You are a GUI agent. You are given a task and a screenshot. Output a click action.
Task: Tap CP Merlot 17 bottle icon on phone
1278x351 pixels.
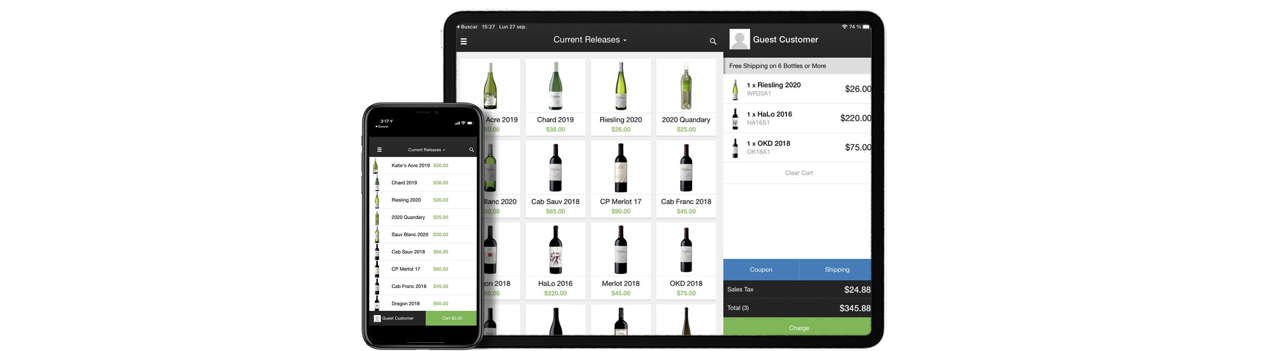pos(377,269)
